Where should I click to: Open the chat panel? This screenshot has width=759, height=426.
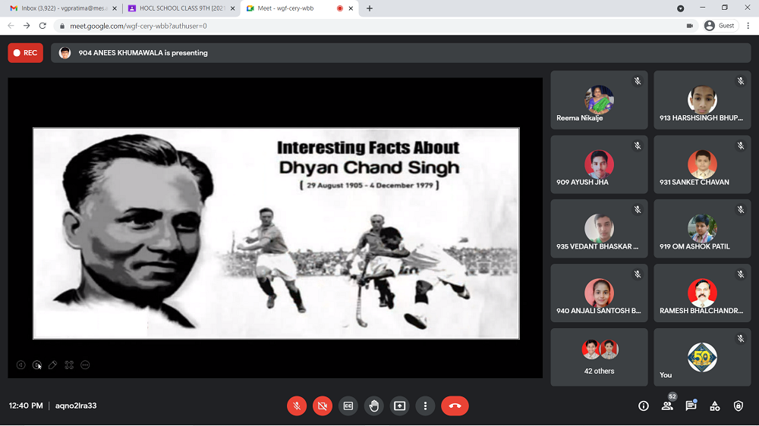(691, 406)
